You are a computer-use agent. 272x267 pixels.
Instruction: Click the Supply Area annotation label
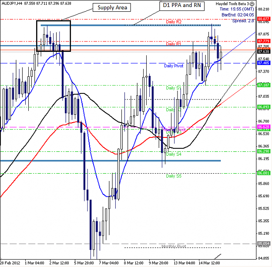pos(112,7)
